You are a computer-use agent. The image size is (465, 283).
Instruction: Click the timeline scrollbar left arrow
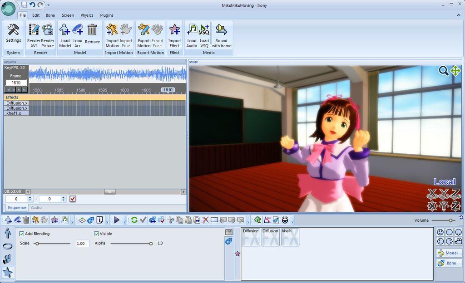click(x=28, y=192)
